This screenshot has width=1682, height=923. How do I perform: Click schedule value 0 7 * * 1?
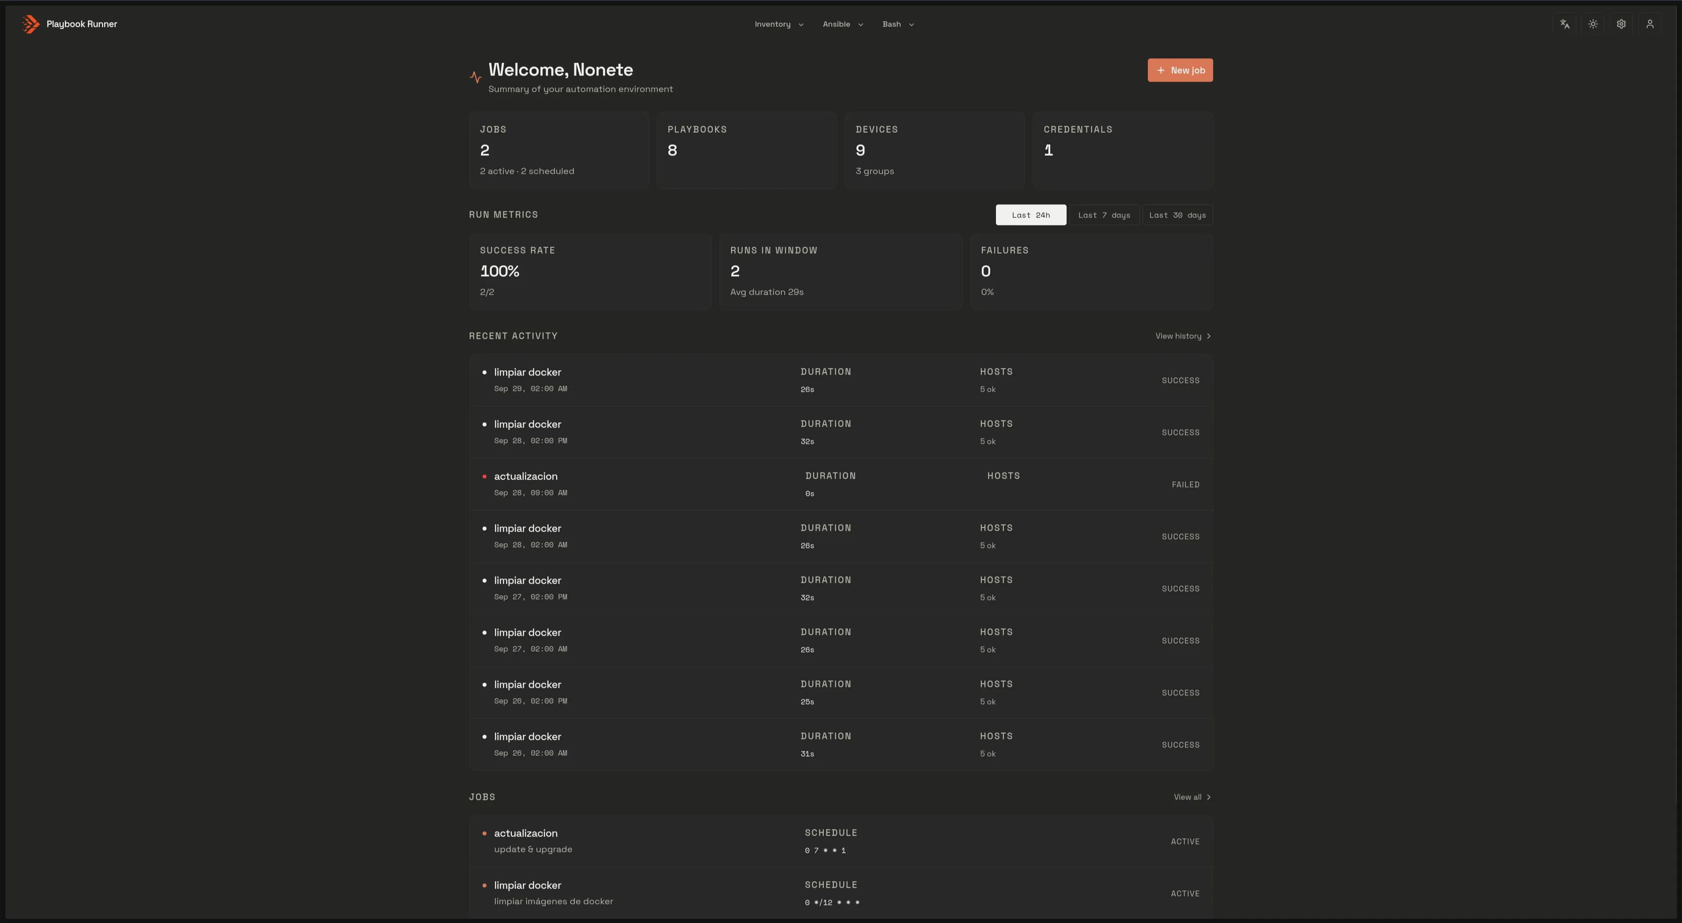826,851
